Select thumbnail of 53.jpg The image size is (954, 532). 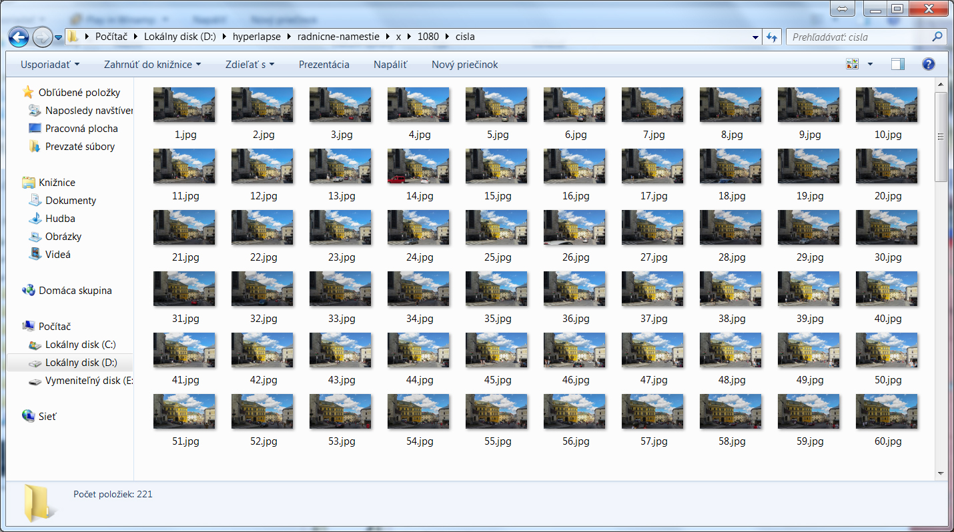tap(340, 411)
